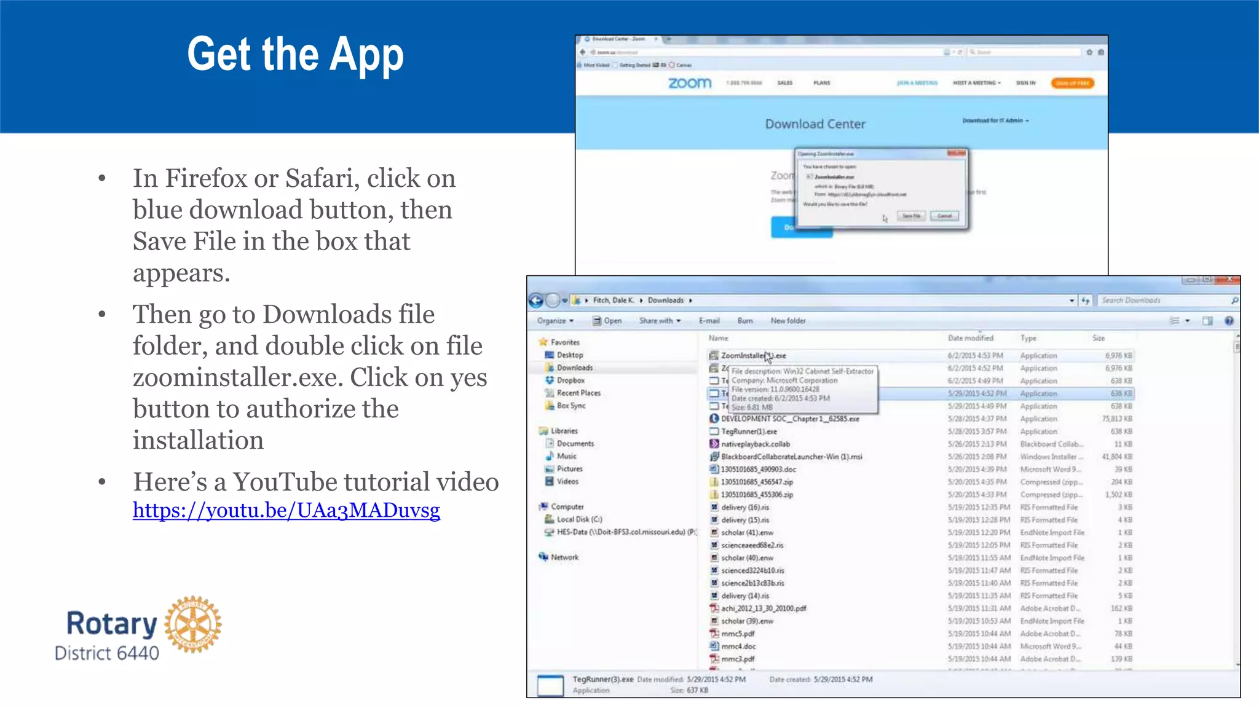Expand the Share with menu

660,321
